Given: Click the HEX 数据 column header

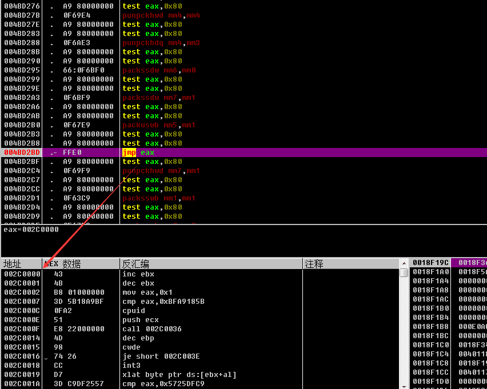Looking at the screenshot, I should tap(81, 264).
